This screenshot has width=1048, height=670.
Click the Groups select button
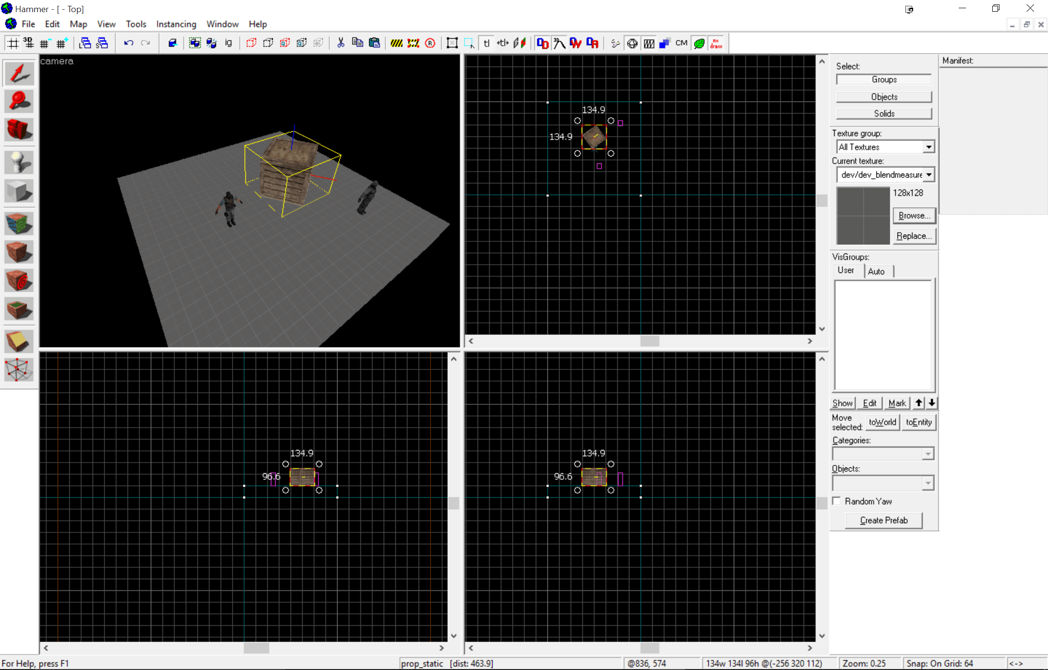click(x=884, y=80)
